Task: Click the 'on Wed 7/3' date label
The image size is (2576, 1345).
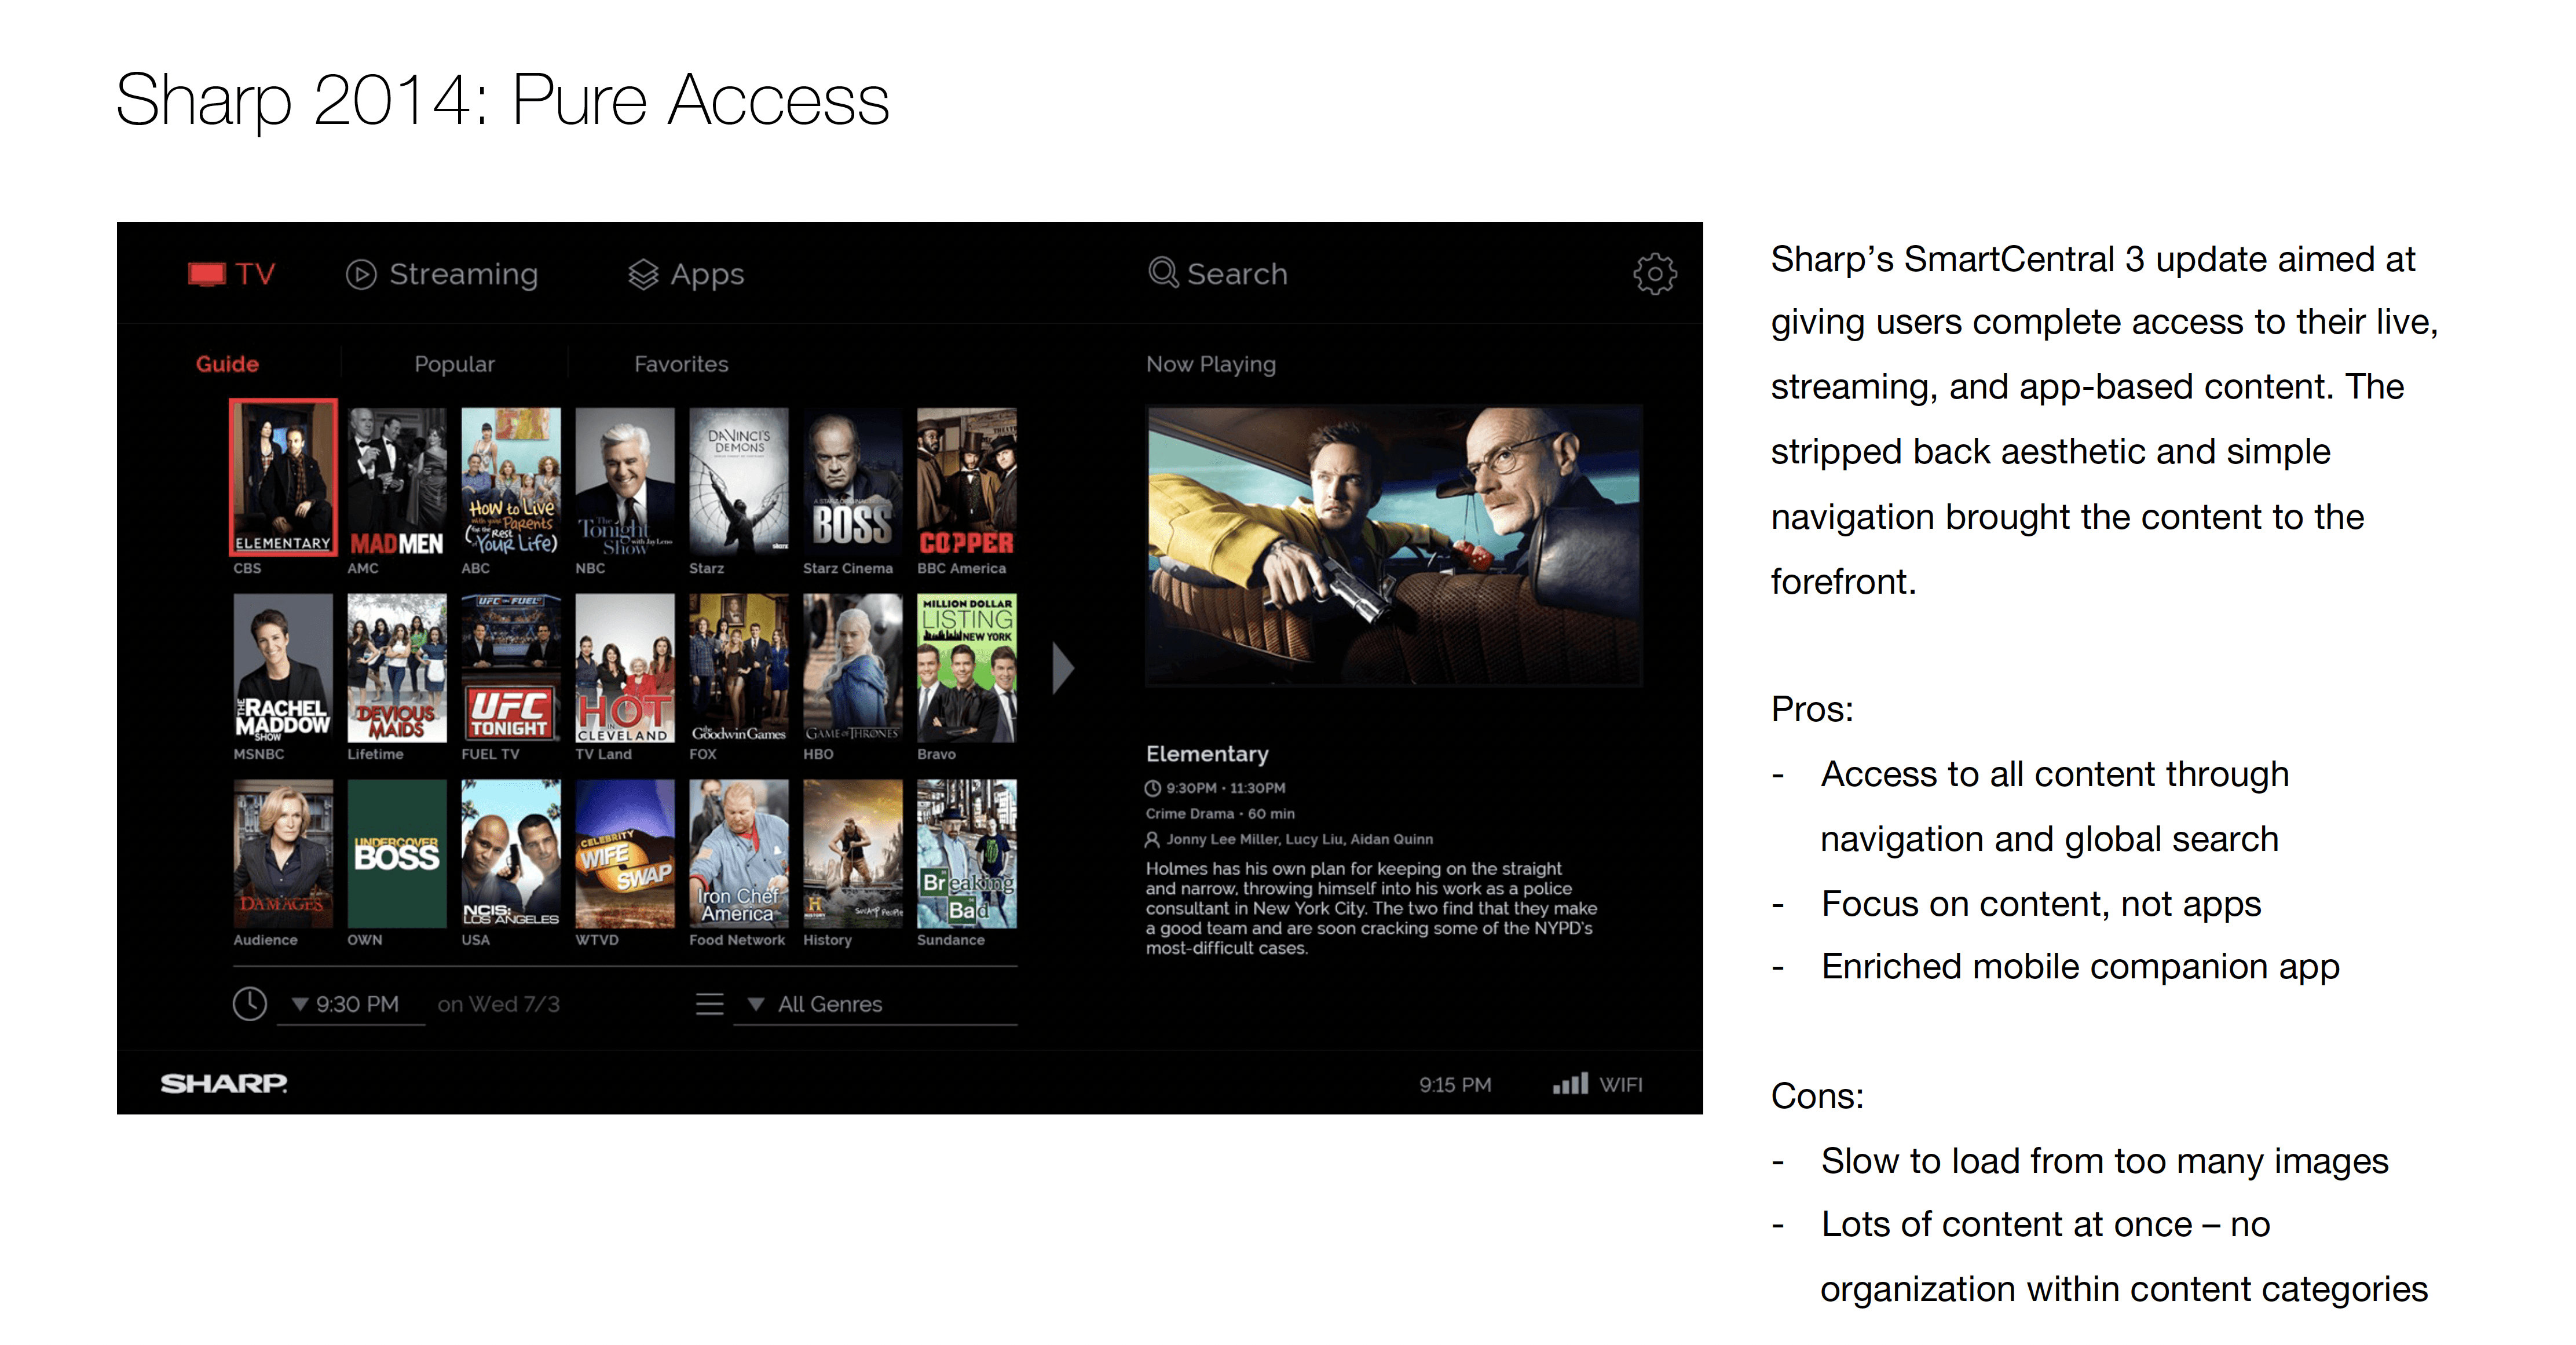Action: coord(498,1004)
